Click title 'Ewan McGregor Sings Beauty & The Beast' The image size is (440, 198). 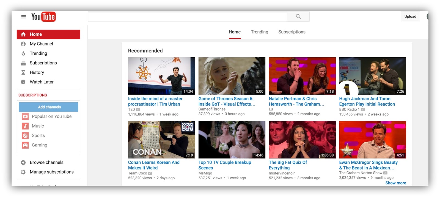coord(369,165)
